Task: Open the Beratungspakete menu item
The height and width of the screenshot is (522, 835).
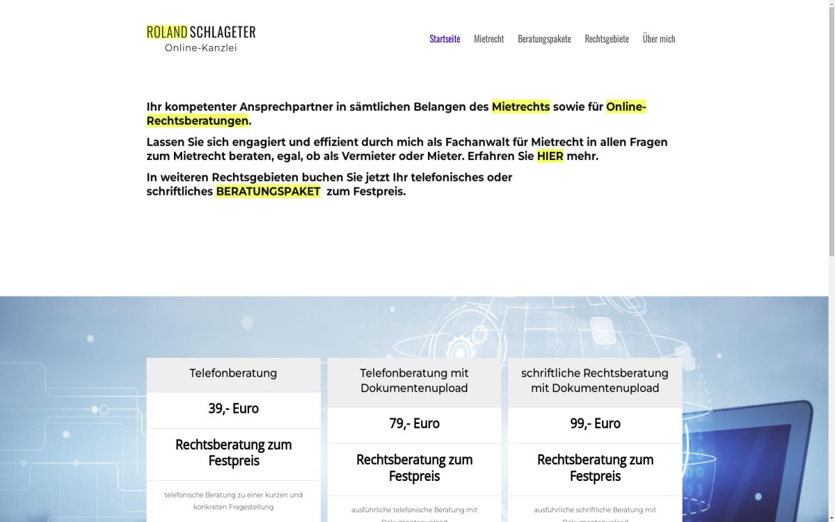Action: pos(544,39)
